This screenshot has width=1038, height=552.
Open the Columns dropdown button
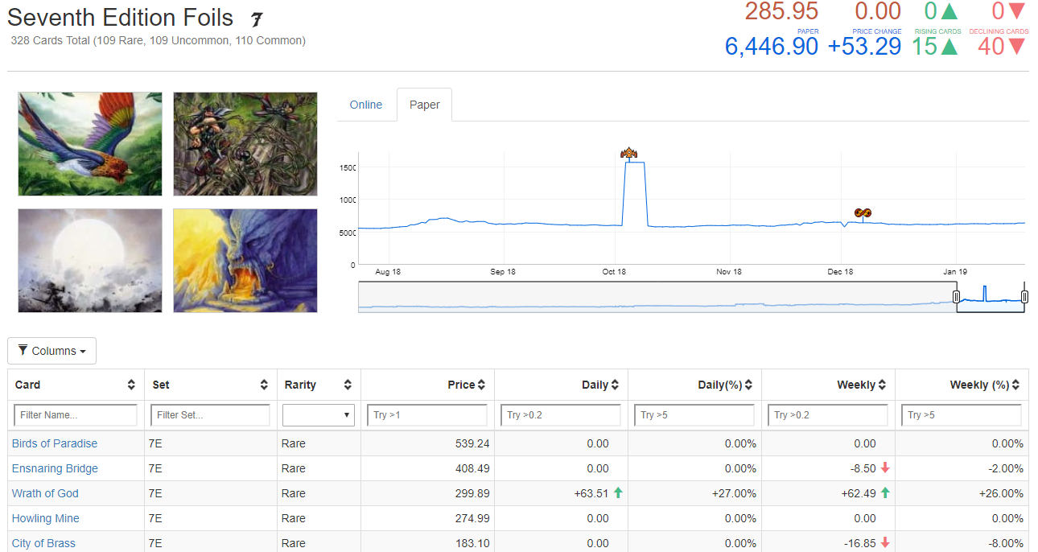coord(52,351)
